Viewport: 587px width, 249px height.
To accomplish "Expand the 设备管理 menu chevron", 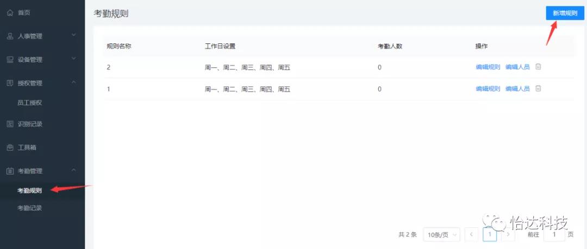I will pos(74,59).
